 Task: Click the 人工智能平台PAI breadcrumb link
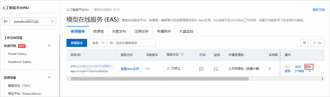tap(78, 10)
